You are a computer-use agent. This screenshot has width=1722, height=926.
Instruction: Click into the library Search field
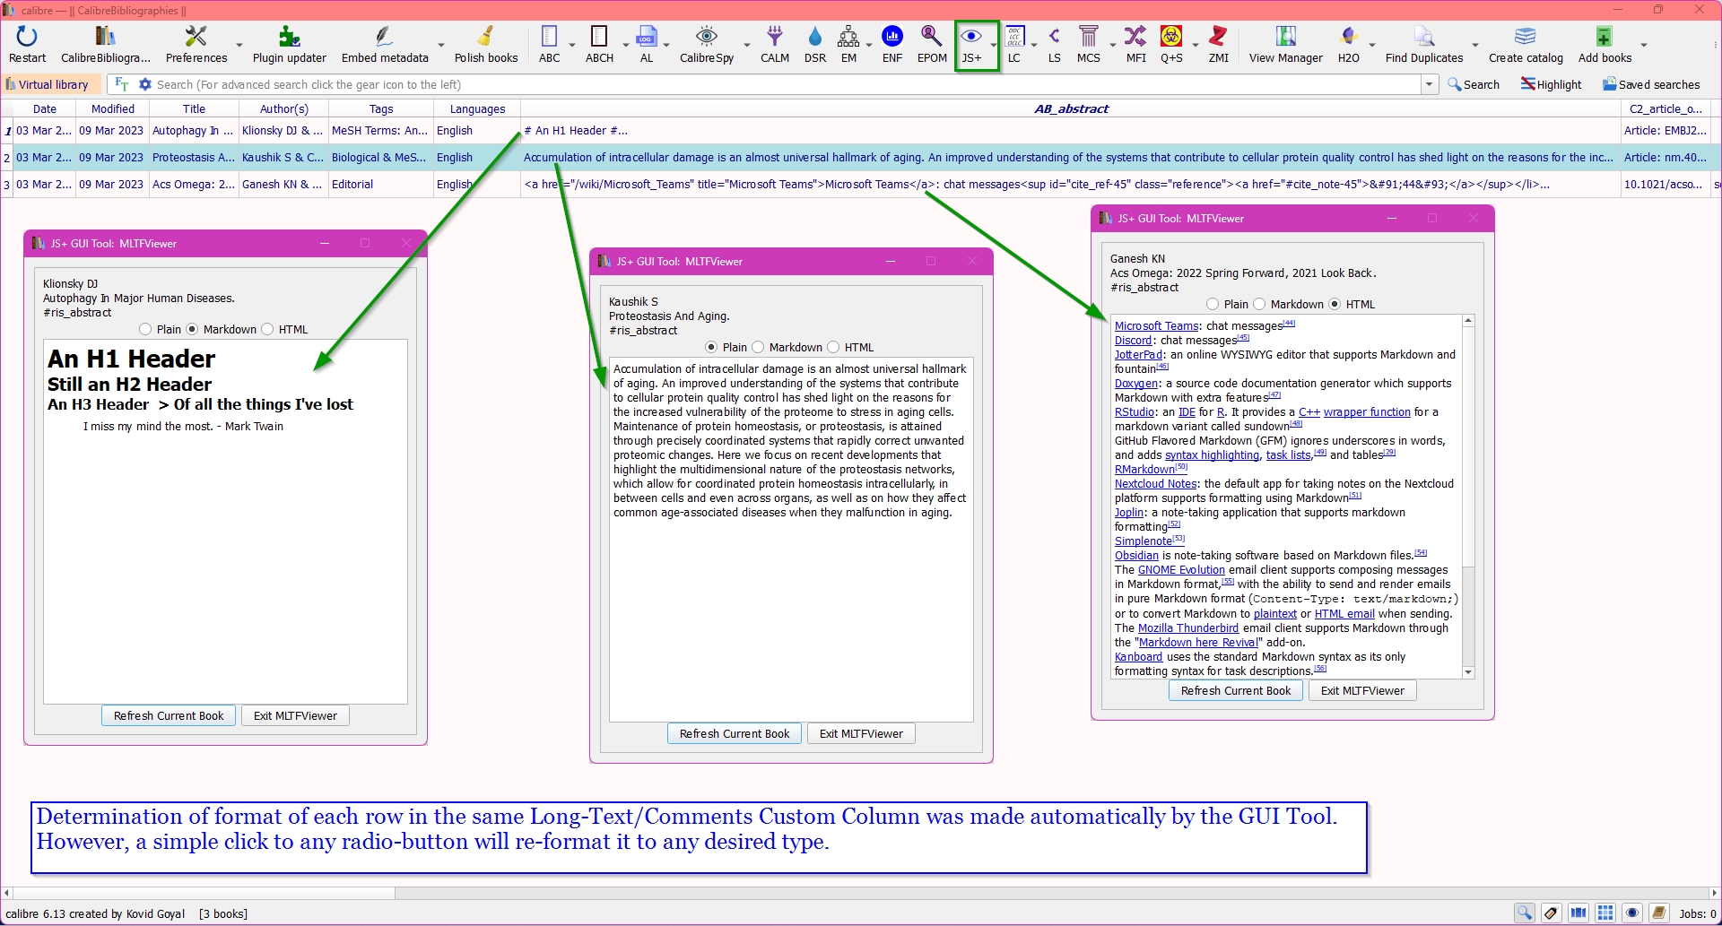pos(785,84)
